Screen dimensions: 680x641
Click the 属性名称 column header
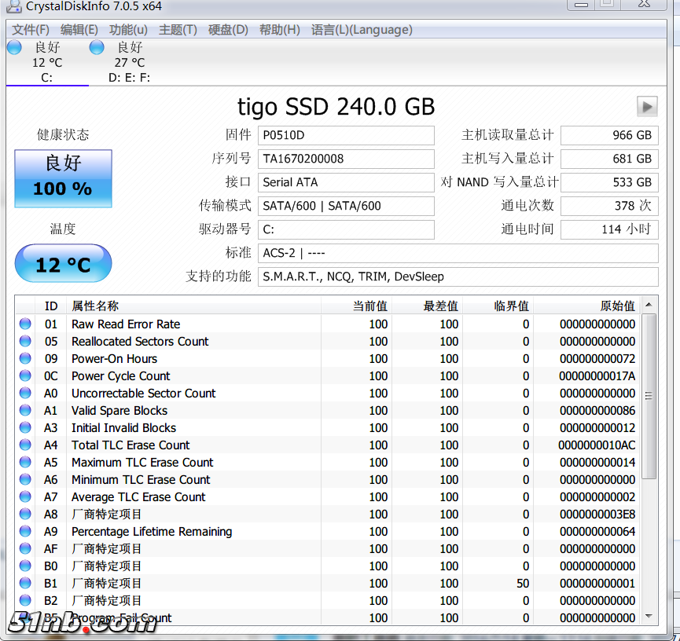[x=95, y=306]
